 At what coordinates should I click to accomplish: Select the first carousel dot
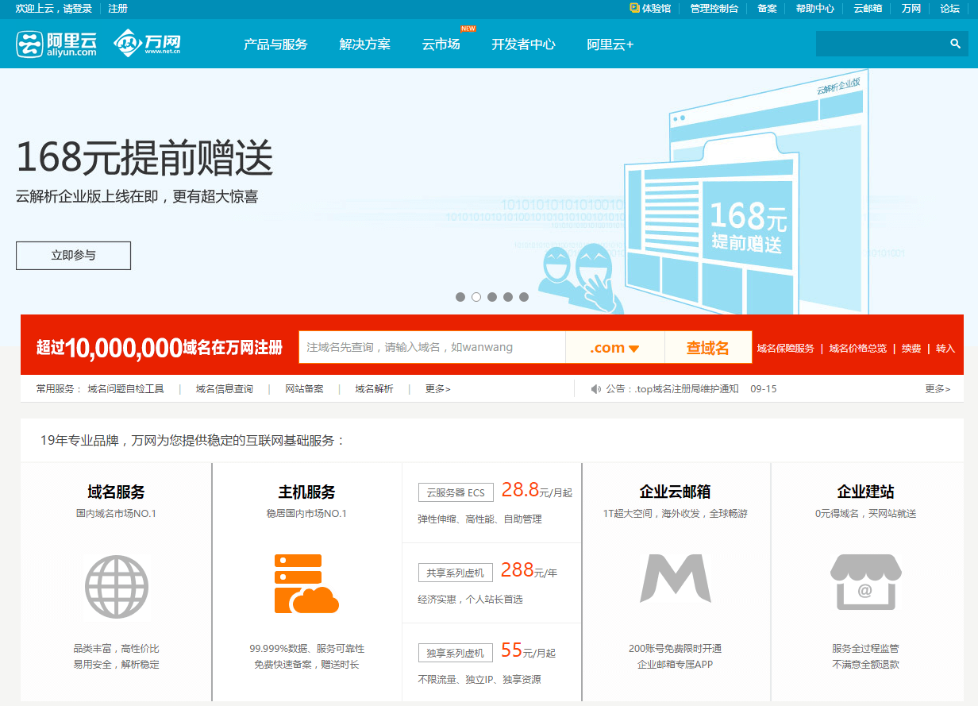[x=460, y=297]
